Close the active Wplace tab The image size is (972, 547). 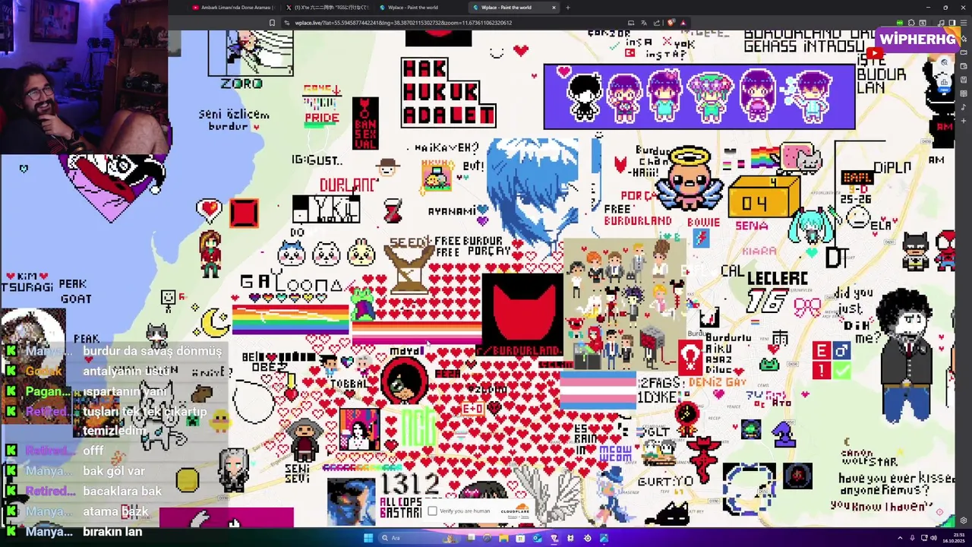554,8
